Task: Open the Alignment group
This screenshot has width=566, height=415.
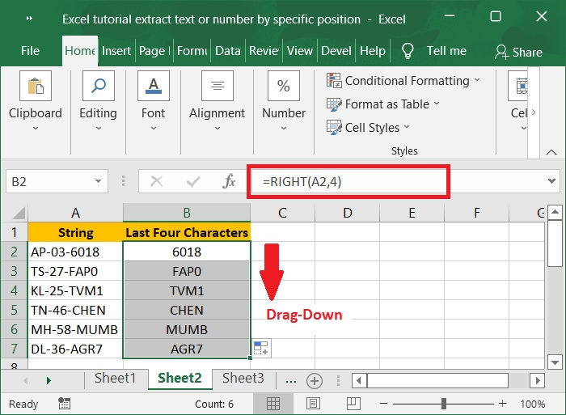Action: click(217, 101)
